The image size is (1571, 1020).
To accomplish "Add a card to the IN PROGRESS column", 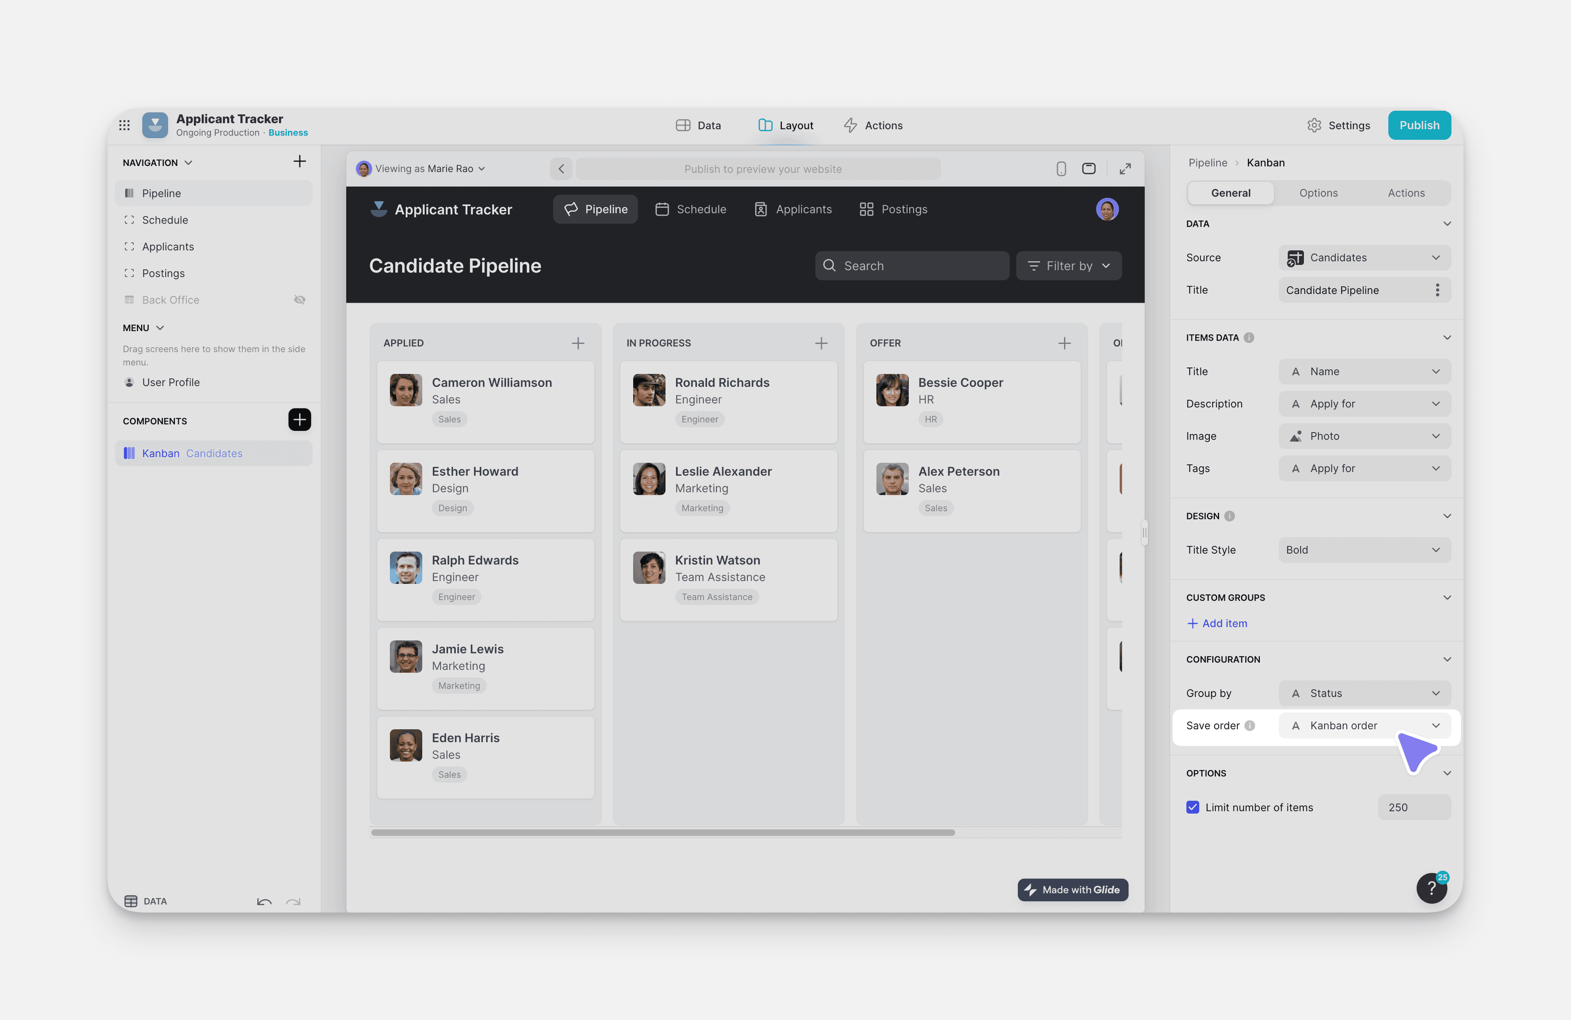I will click(821, 343).
